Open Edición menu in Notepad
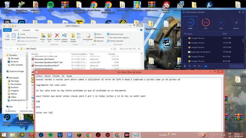Screen dimensions: 246x138 (x=48, y=76)
